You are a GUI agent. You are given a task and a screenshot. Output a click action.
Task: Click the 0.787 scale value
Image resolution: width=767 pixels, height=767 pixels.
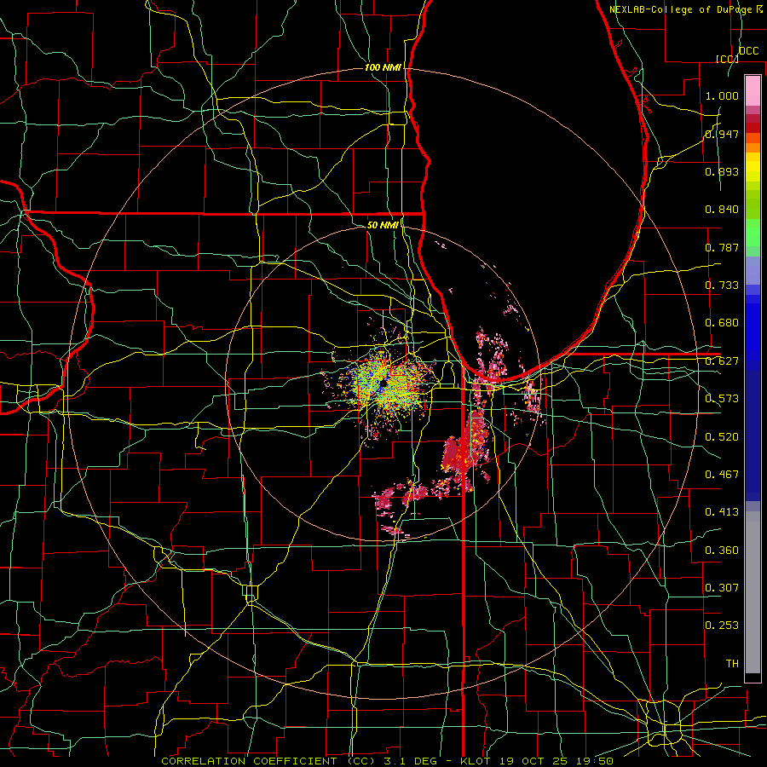click(722, 247)
